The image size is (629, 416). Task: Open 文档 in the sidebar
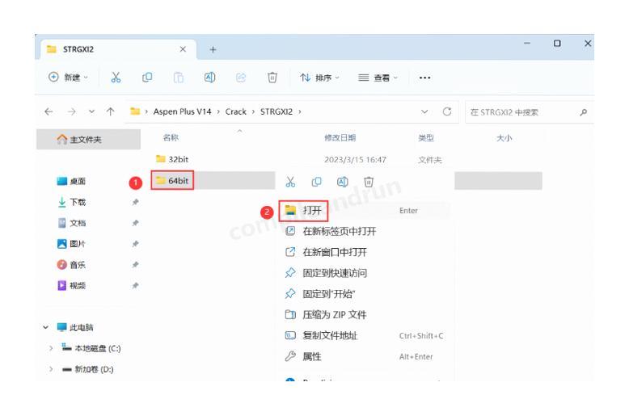[x=71, y=223]
